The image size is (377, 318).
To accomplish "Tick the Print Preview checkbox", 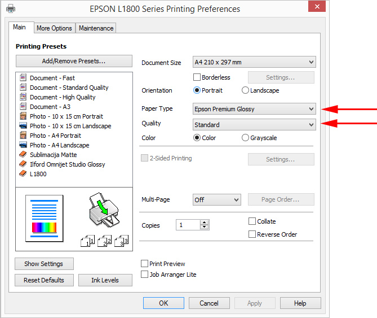I will [145, 264].
